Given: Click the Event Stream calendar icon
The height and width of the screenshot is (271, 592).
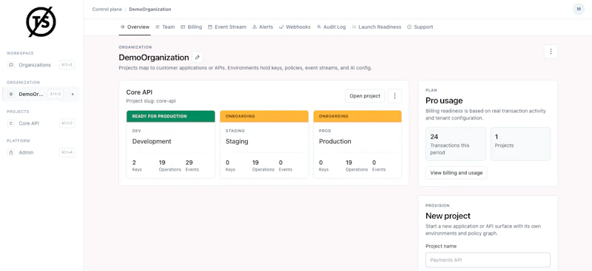Looking at the screenshot, I should point(210,27).
